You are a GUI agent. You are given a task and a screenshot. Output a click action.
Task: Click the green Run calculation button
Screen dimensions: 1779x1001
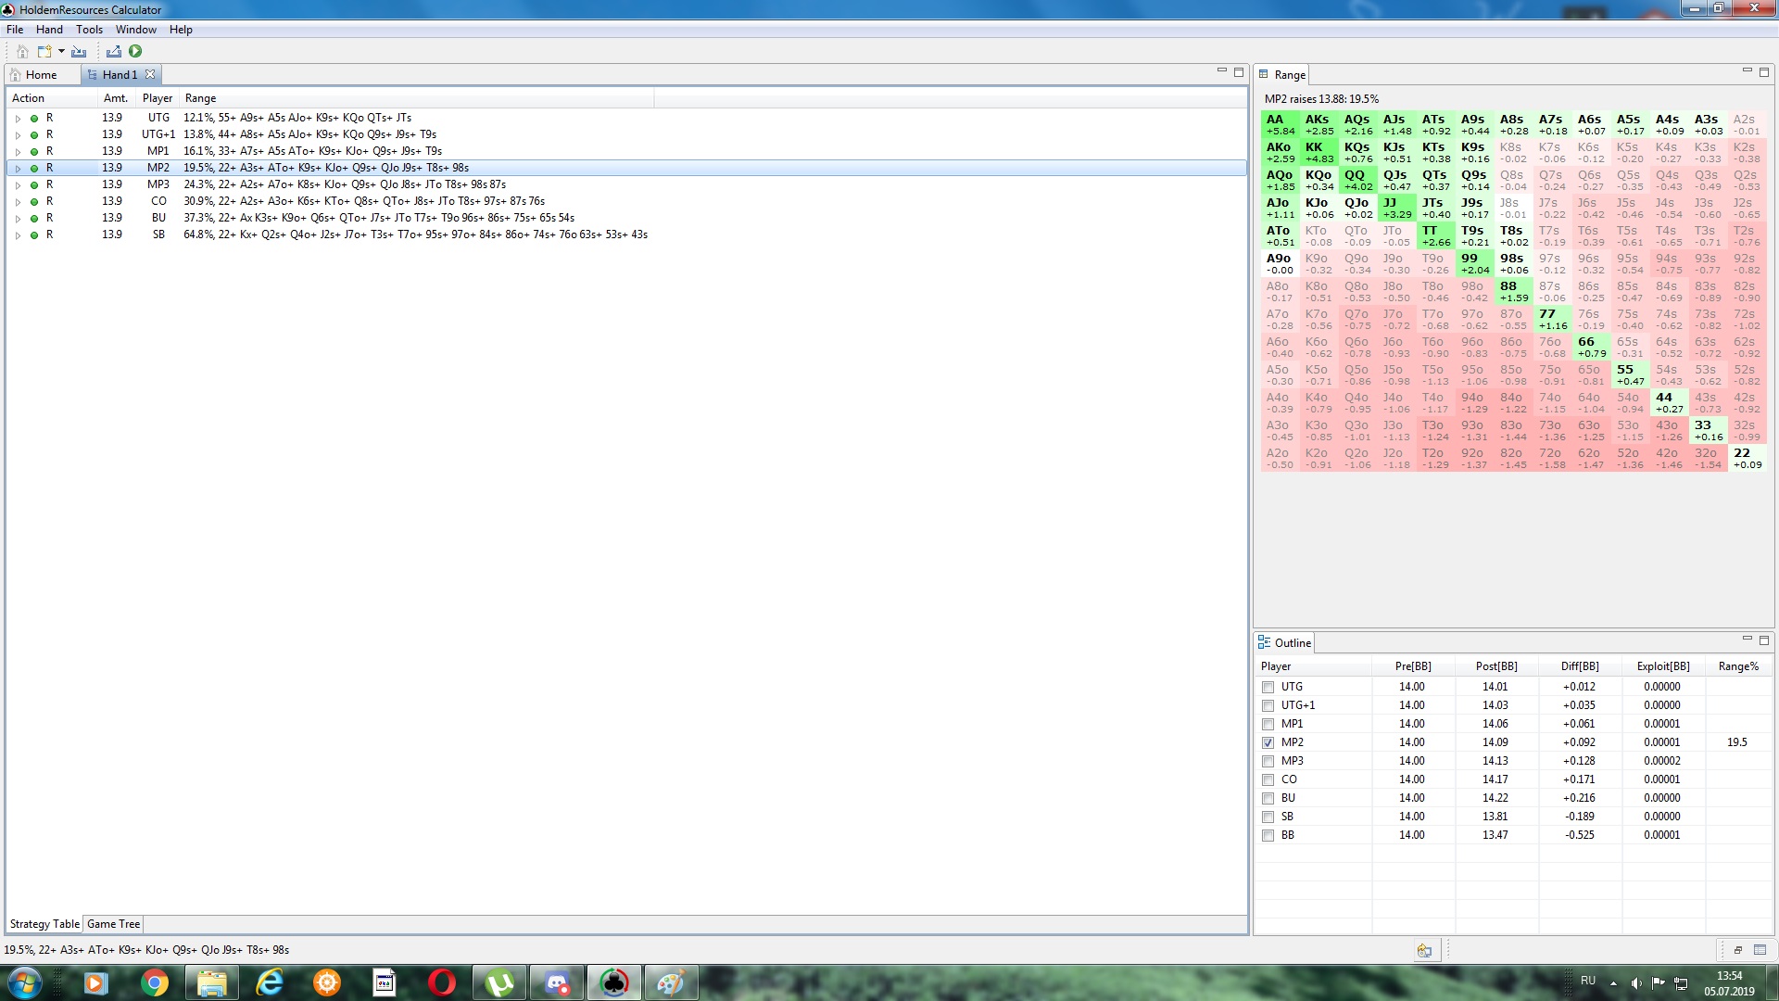135,52
